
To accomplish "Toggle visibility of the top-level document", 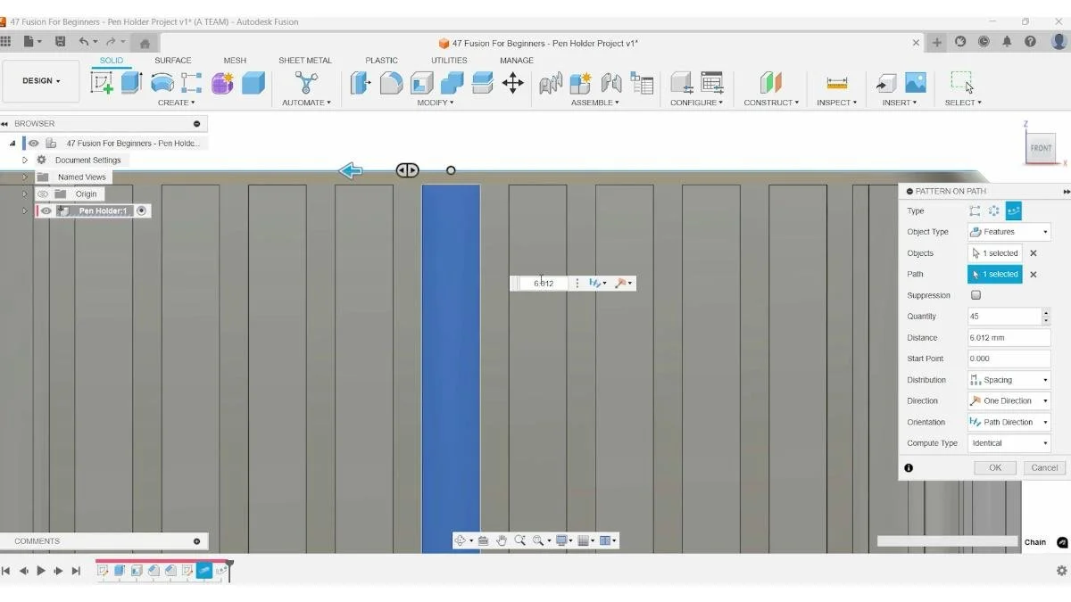I will [34, 143].
